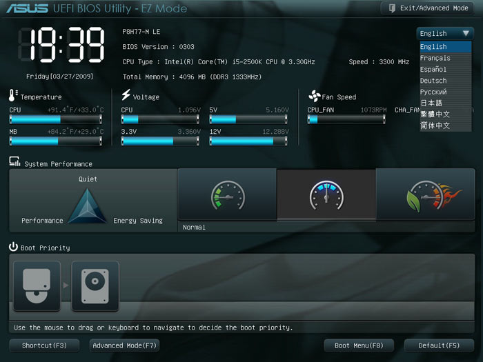
Task: Click the +84.2°F/+29.0°C MB reading
Action: (75, 132)
